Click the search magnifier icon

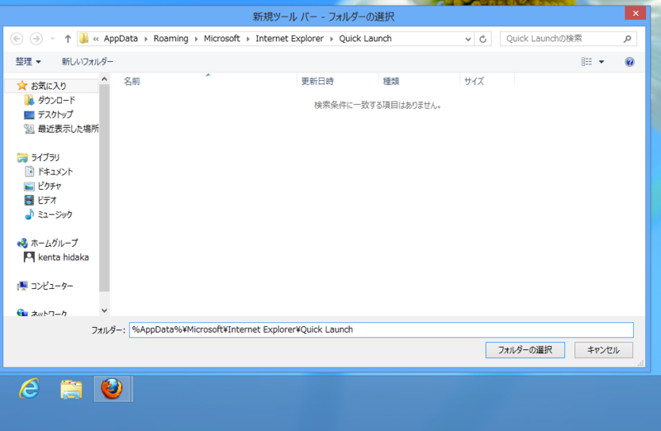[x=627, y=39]
